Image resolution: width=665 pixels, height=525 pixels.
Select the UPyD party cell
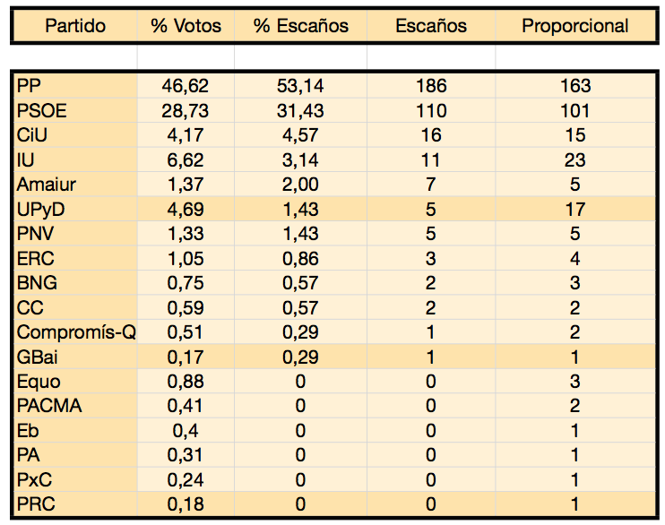(x=75, y=209)
